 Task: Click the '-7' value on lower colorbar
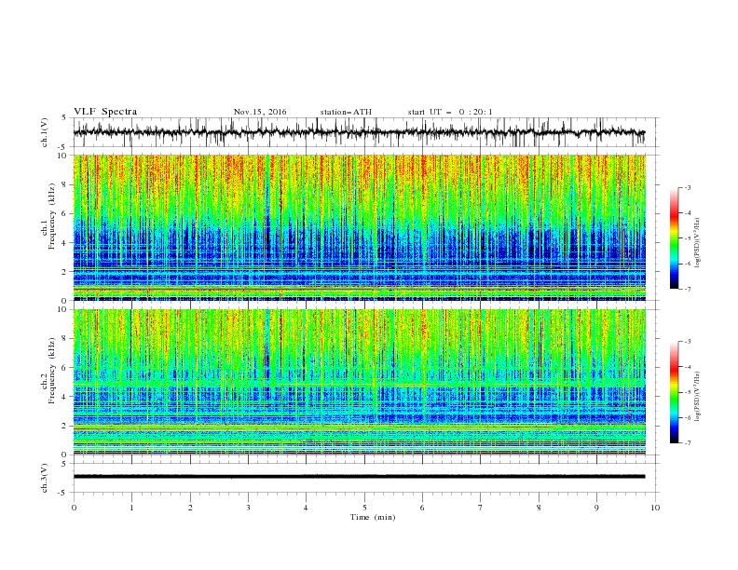[687, 443]
